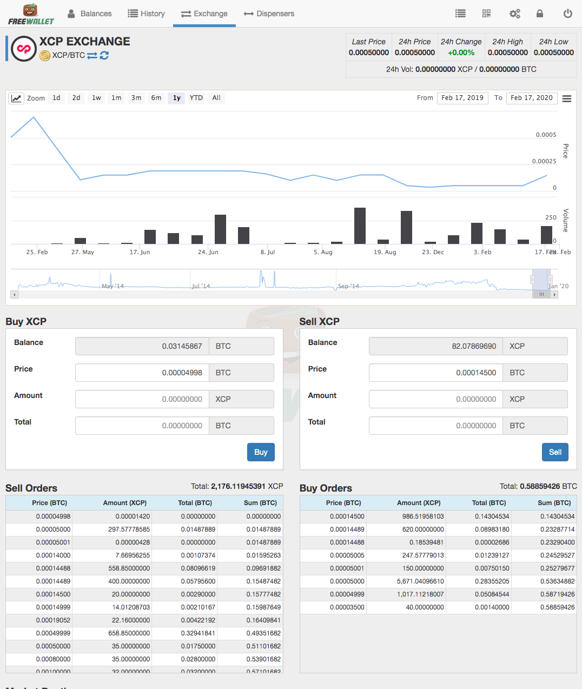Set chart zoom to 1y
Screen dimensions: 582x689
coord(176,98)
